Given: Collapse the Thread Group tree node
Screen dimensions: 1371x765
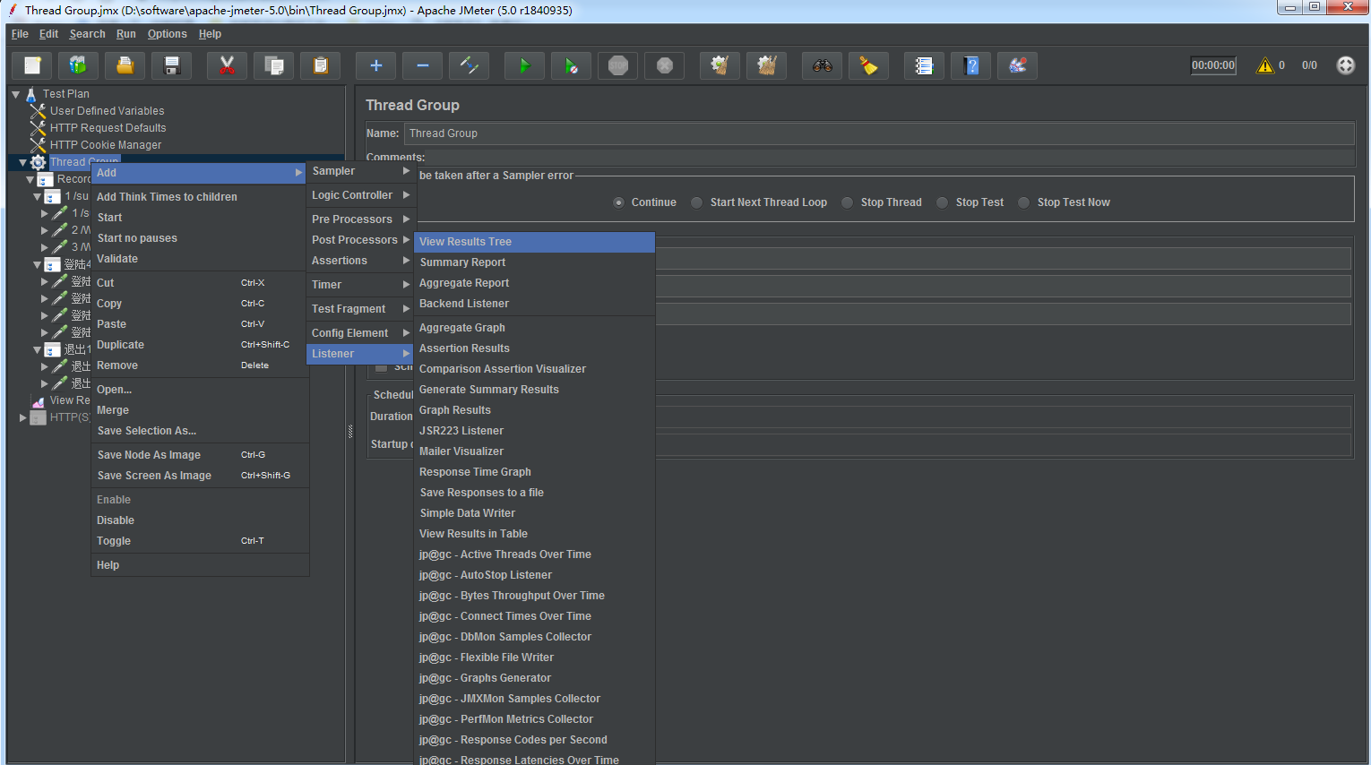Looking at the screenshot, I should (22, 162).
